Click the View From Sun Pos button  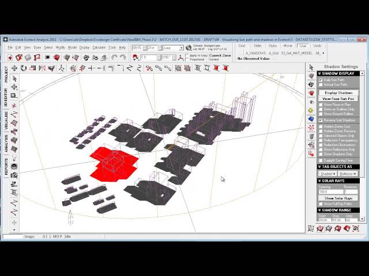tap(338, 99)
